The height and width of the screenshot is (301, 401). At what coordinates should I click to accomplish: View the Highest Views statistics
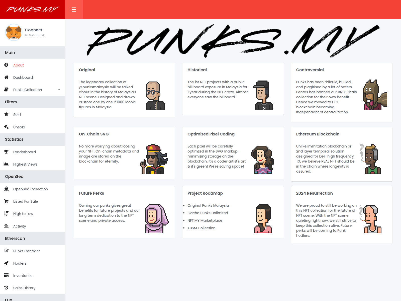[x=33, y=164]
